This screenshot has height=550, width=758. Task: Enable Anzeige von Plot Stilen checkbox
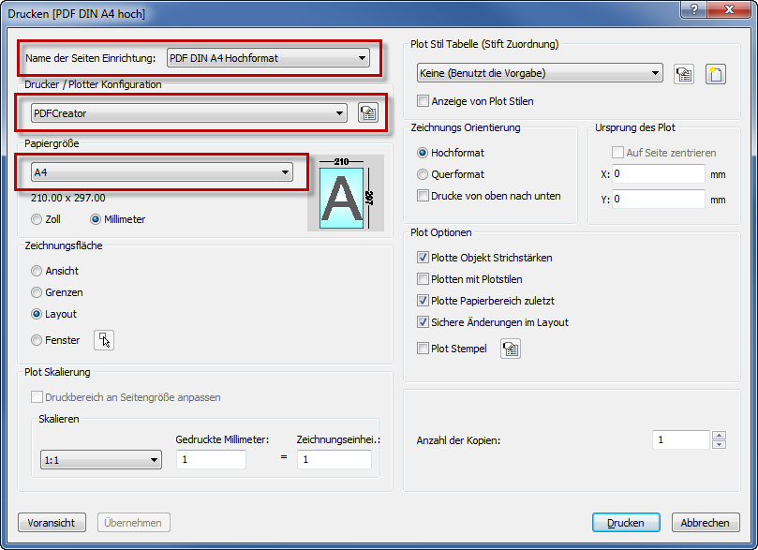424,101
